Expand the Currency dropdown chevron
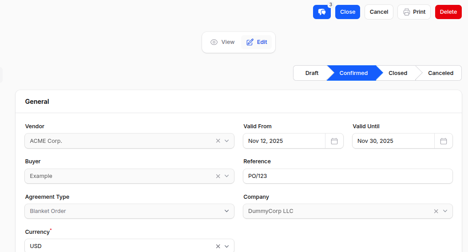The image size is (468, 252). coord(227,246)
